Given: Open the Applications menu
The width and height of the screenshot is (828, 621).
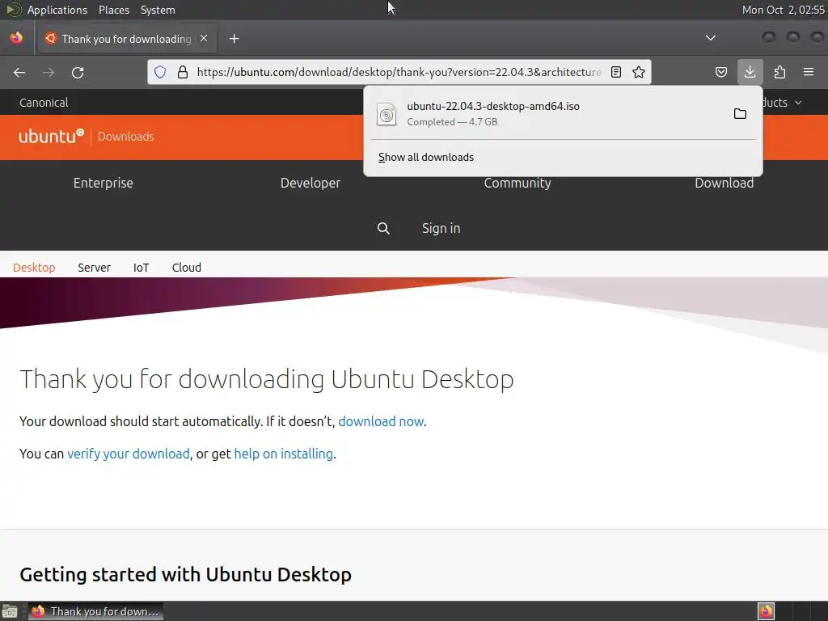Looking at the screenshot, I should [57, 10].
